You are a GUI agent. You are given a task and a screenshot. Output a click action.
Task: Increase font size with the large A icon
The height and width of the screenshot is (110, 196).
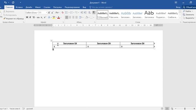(49, 13)
